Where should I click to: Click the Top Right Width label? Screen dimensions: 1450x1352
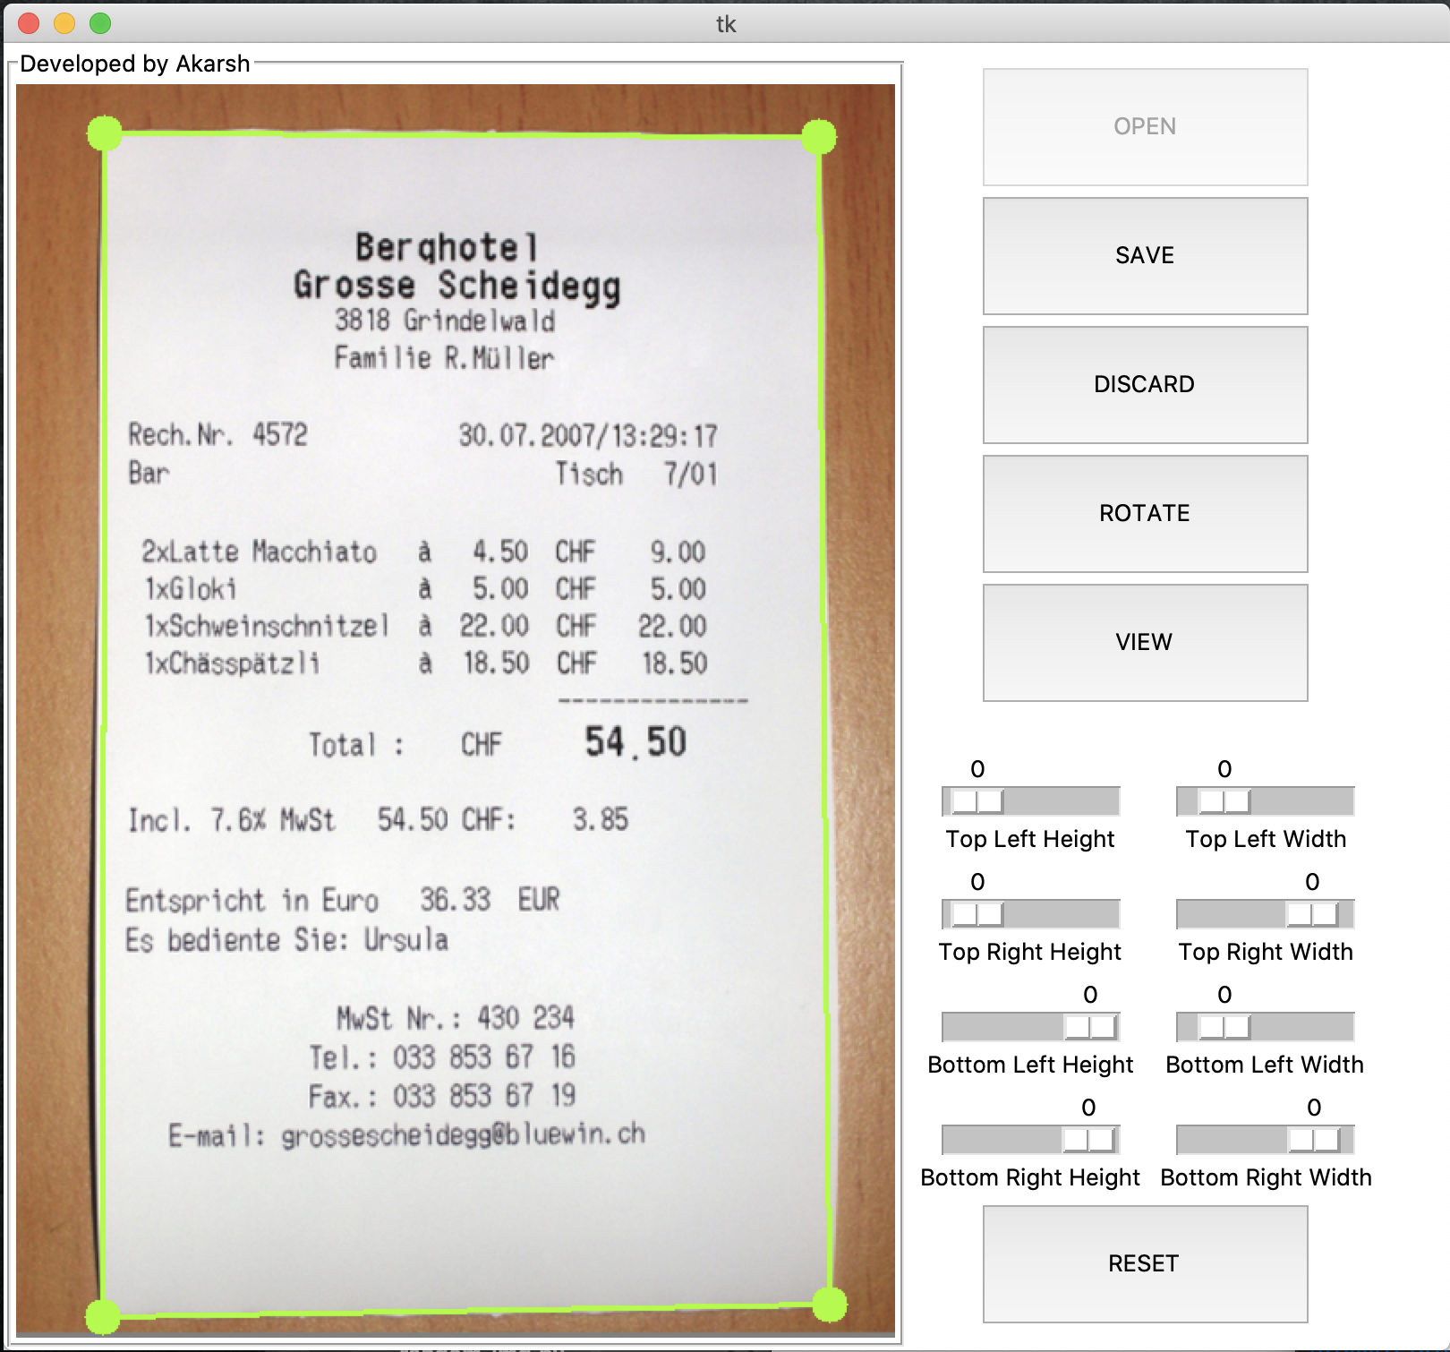click(1266, 952)
